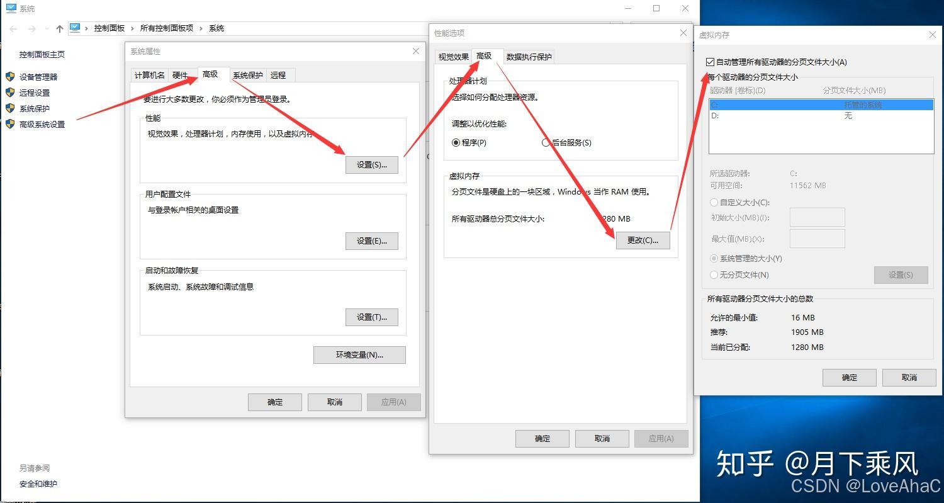Click the shield icon beside 系统保护
The width and height of the screenshot is (944, 503).
click(x=10, y=108)
